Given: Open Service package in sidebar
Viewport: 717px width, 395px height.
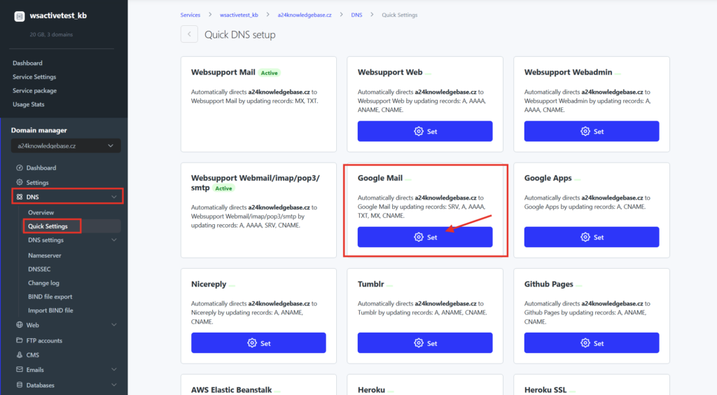Looking at the screenshot, I should tap(35, 90).
